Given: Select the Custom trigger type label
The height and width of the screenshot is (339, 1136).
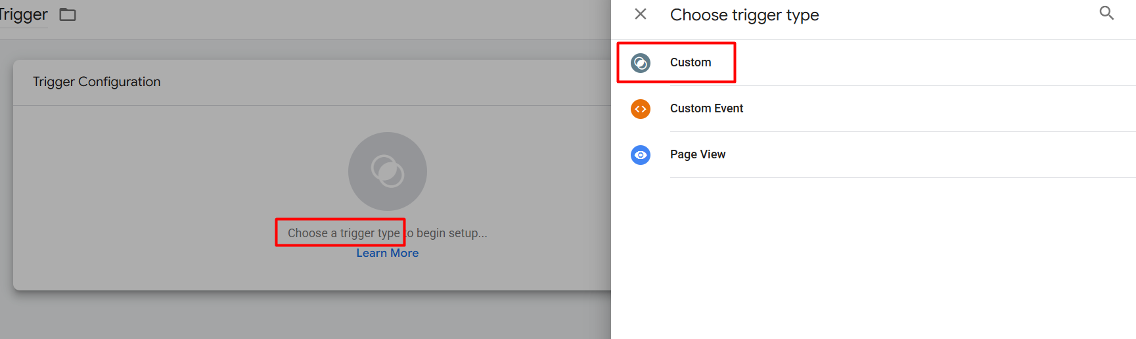Looking at the screenshot, I should click(x=690, y=62).
